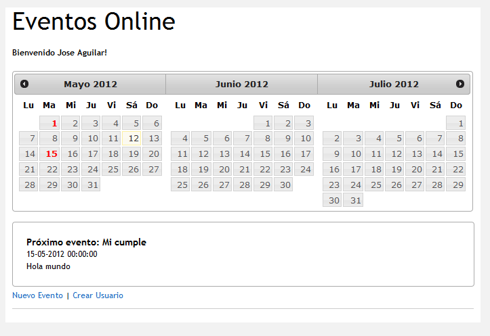Click the Hola mundo event description

click(48, 266)
